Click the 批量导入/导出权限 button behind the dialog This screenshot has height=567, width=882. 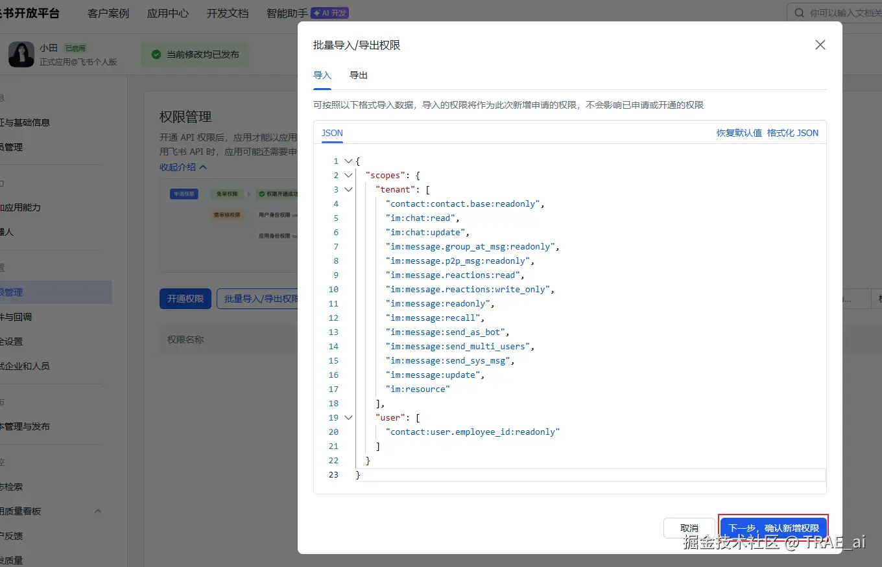click(258, 299)
